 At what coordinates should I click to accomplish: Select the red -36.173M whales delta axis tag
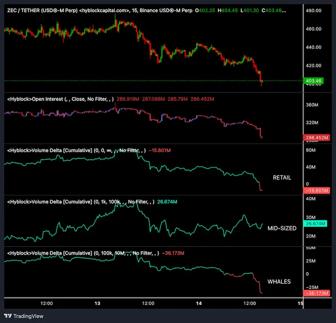tap(318, 293)
